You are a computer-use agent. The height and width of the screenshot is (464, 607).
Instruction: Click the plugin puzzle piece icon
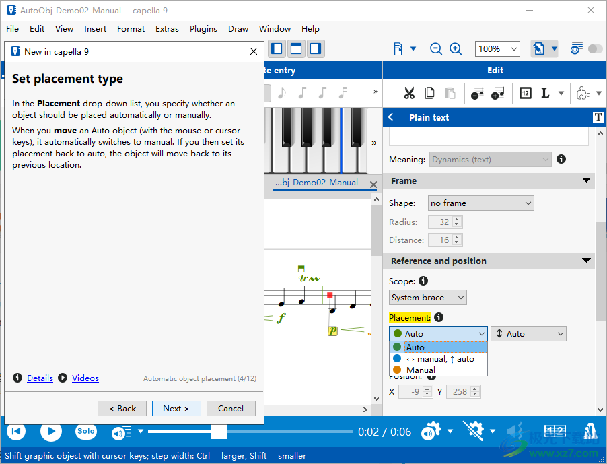coord(583,94)
